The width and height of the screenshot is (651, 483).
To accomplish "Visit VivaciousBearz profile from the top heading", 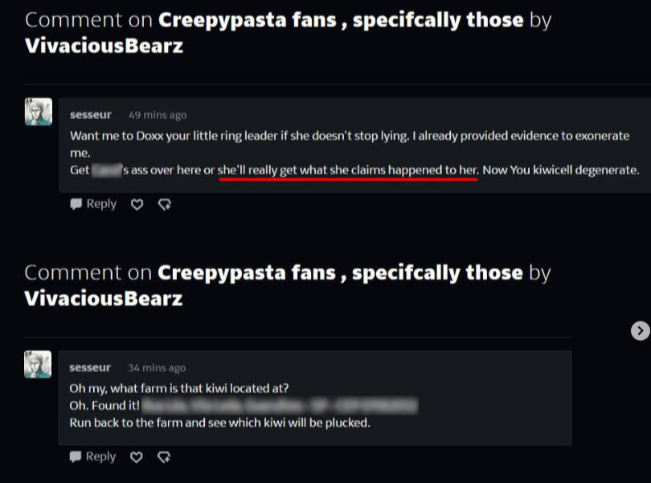I will click(104, 46).
